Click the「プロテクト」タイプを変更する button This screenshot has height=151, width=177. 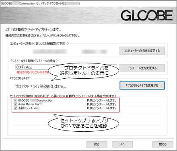[142, 86]
